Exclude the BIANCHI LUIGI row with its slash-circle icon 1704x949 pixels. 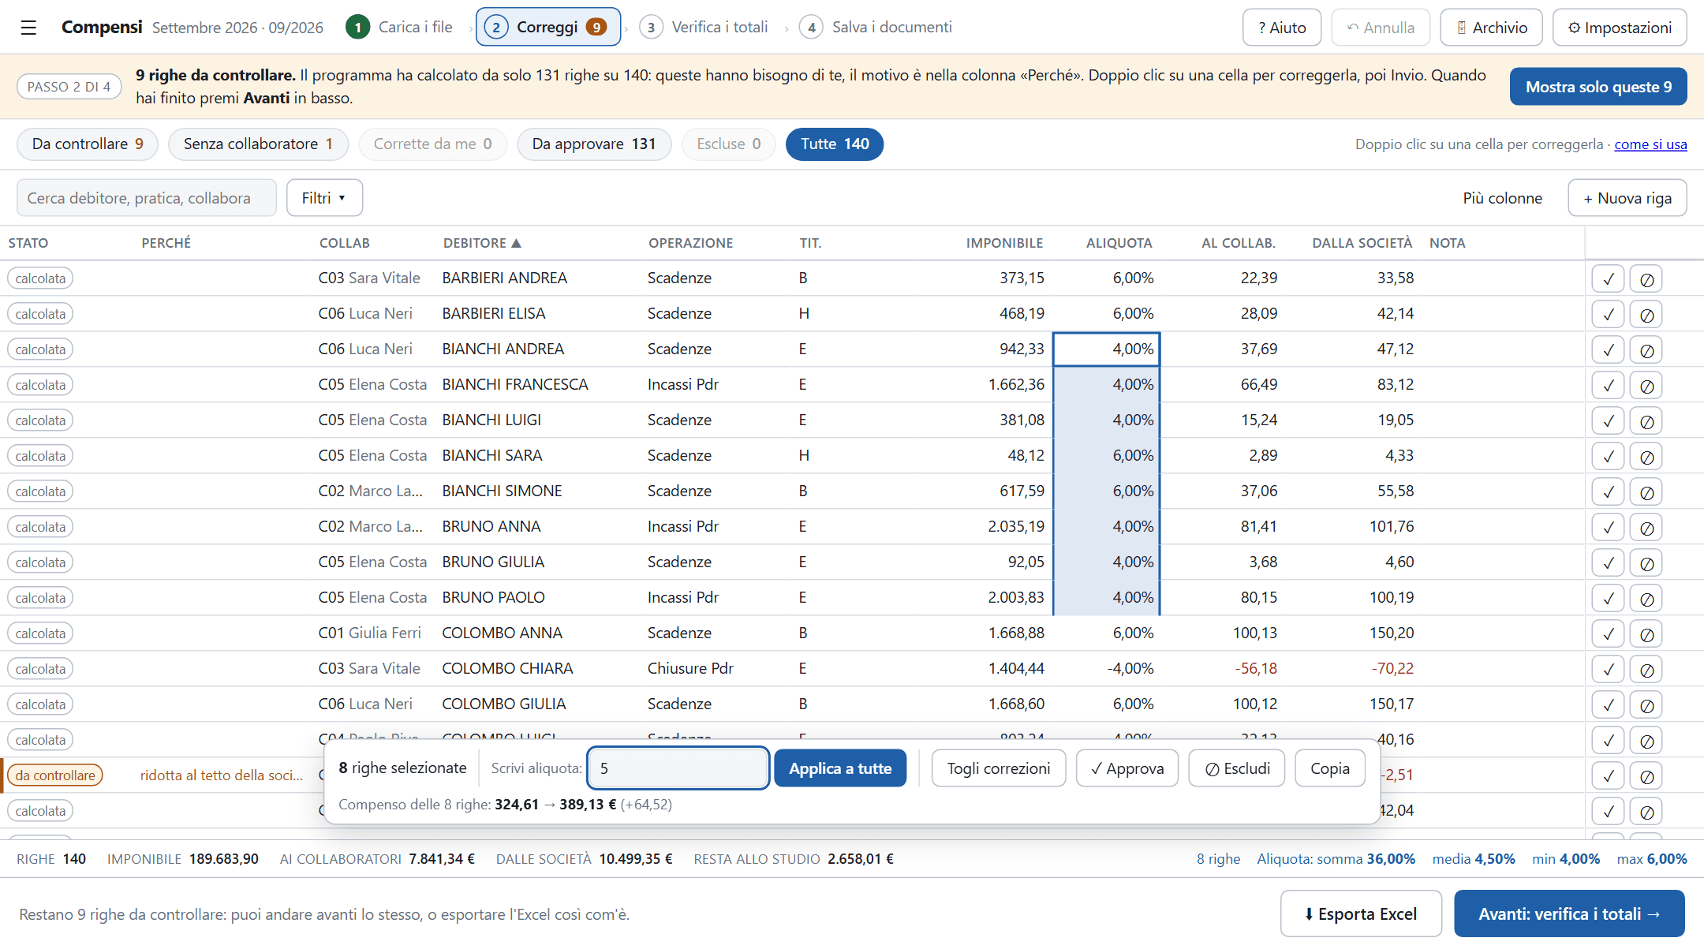coord(1646,420)
